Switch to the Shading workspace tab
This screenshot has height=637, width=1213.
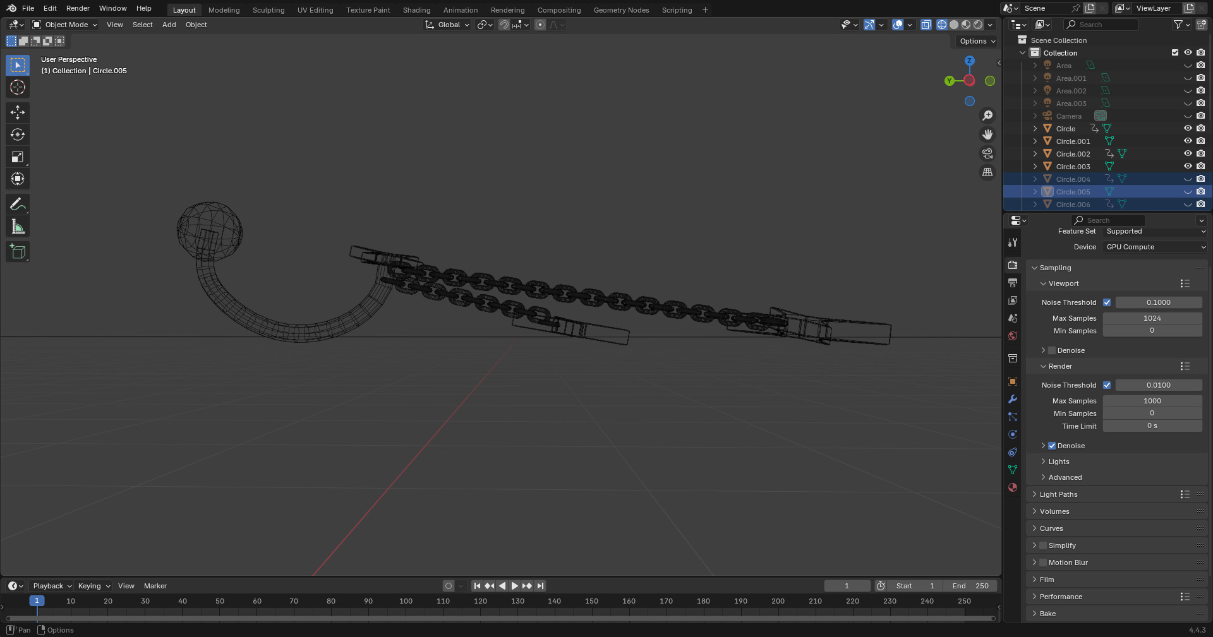[x=417, y=10]
